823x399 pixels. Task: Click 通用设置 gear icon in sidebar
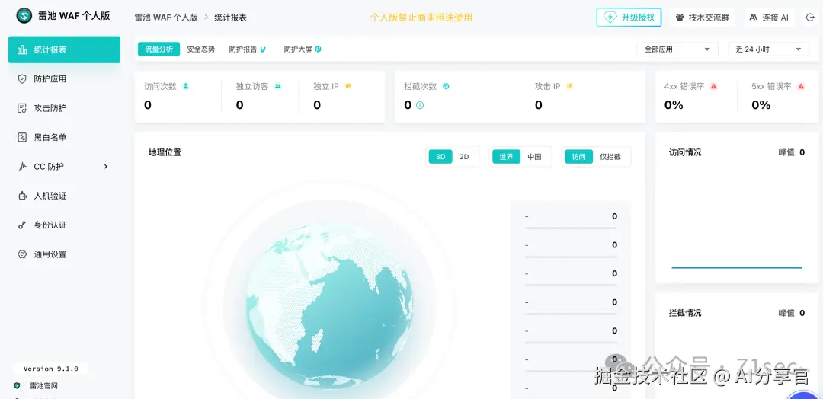[22, 254]
